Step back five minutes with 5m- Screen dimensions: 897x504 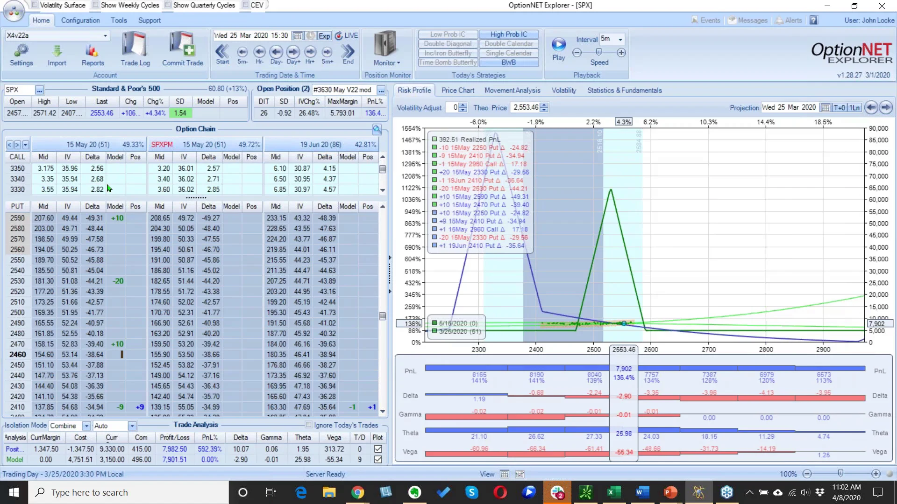coord(242,54)
